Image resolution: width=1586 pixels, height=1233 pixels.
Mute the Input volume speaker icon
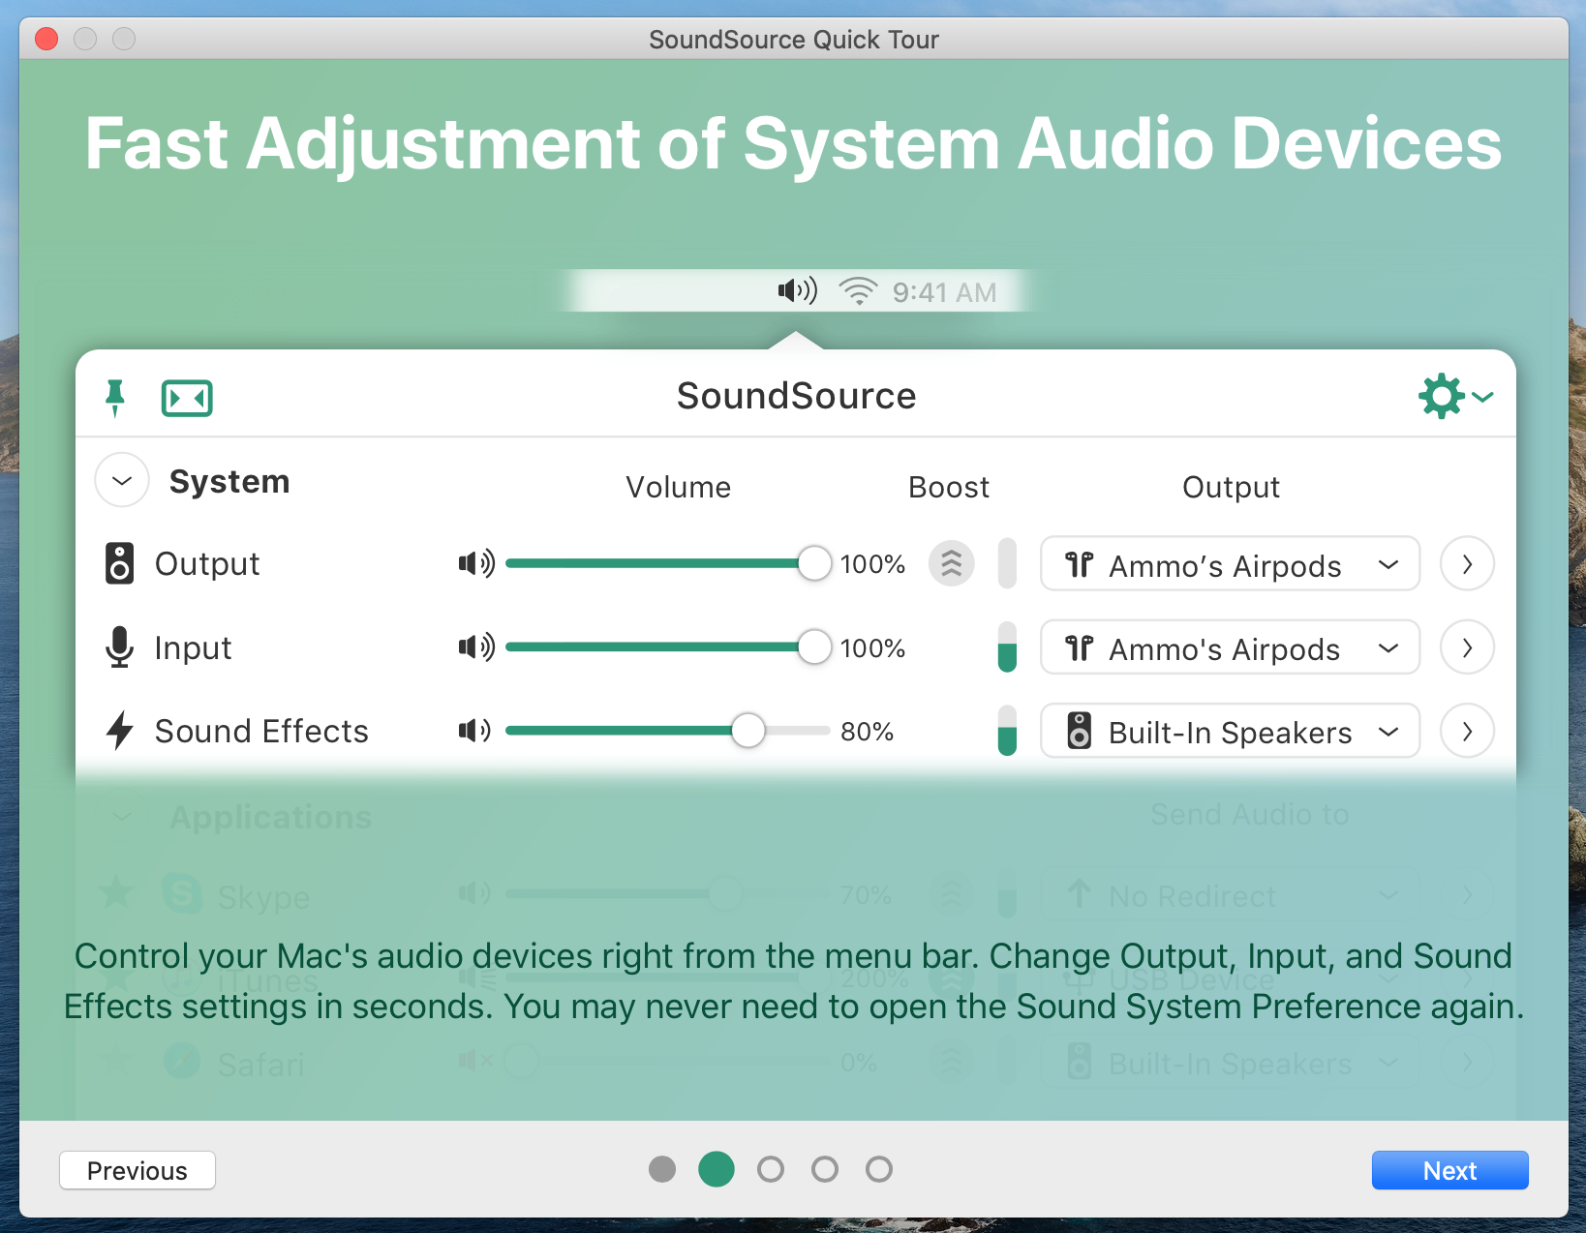click(x=476, y=647)
